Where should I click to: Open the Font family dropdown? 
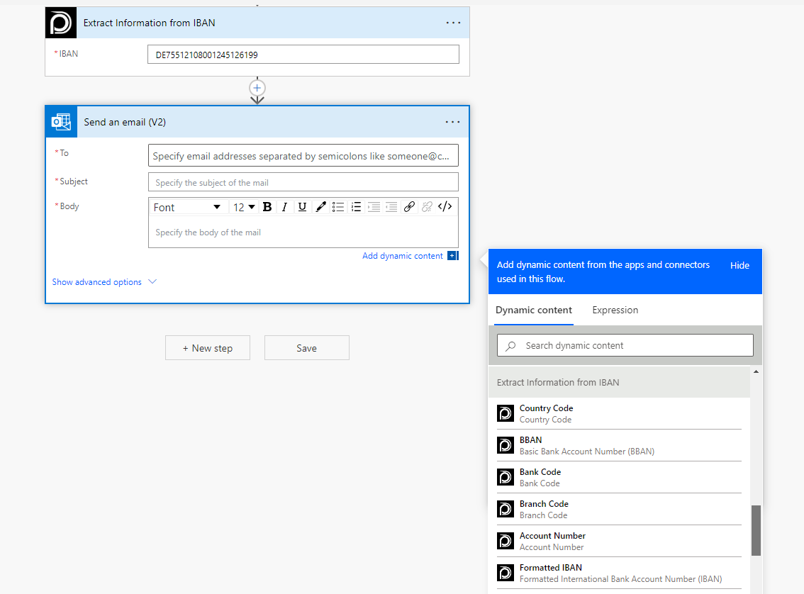pos(187,207)
